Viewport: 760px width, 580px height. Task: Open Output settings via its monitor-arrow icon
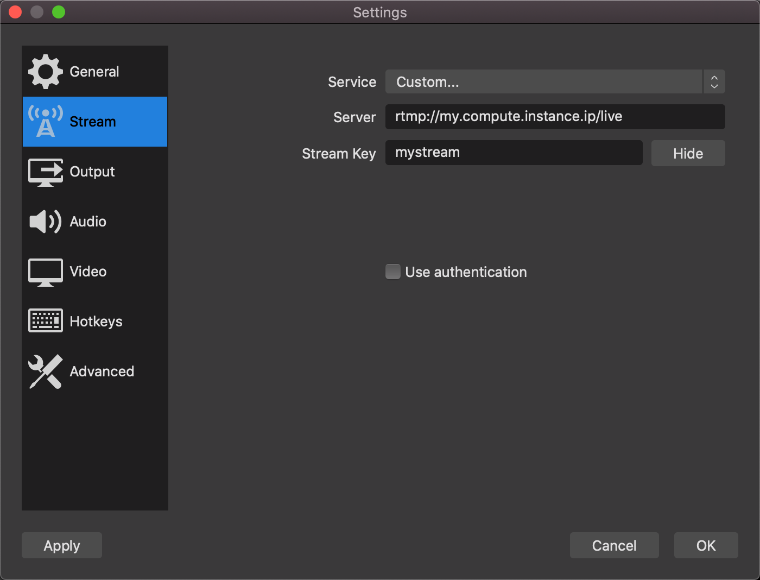45,172
